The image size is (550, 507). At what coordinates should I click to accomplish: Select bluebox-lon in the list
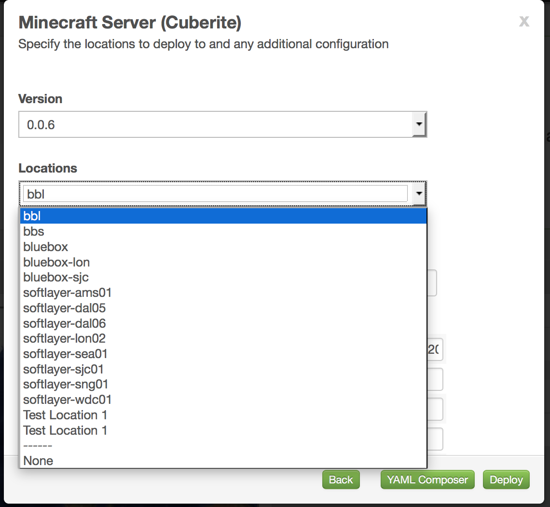(223, 262)
